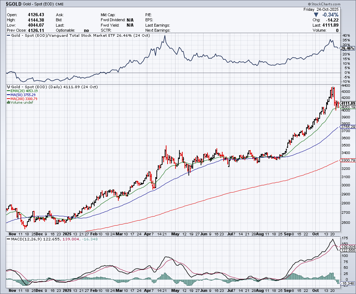Open the StockCharts.com watermark link
Viewport: 356px width, 294px height.
click(338, 4)
